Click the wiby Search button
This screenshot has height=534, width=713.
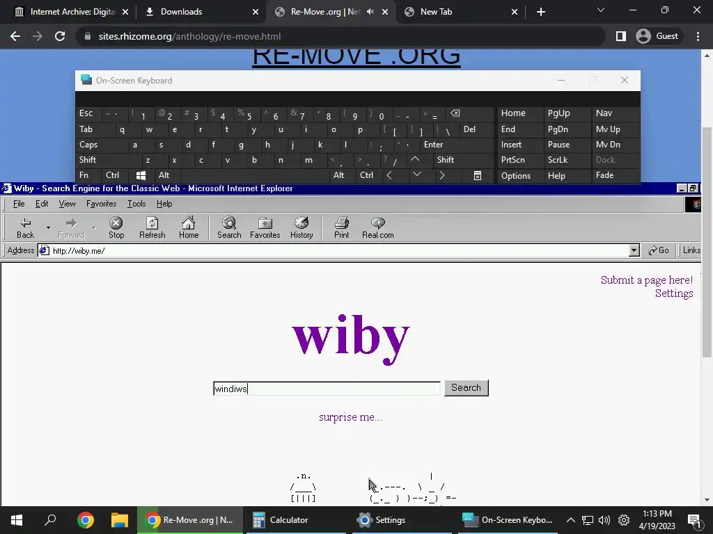point(466,388)
